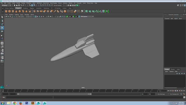This screenshot has width=186, height=105.
Task: Click the Save Scene icon
Action: tap(19, 5)
